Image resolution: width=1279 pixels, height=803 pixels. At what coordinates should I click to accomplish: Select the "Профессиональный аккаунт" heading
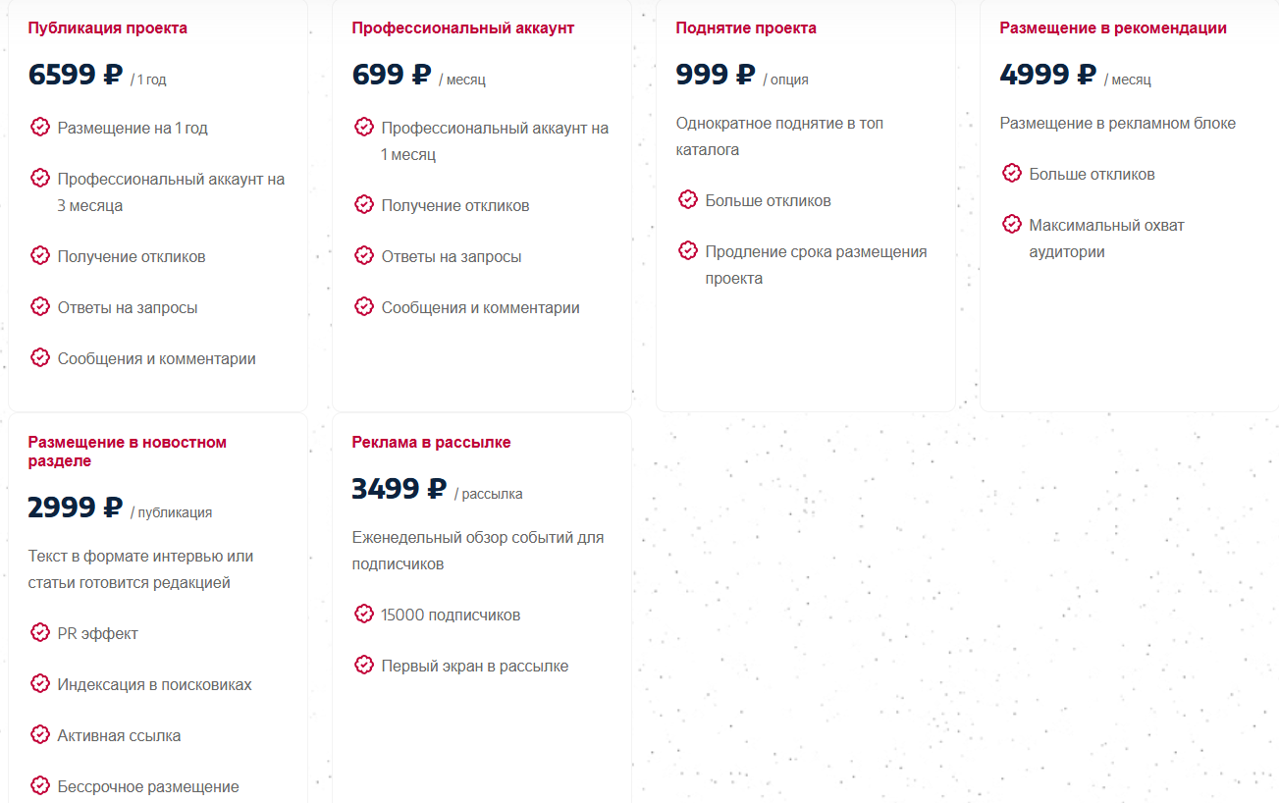pyautogui.click(x=462, y=28)
